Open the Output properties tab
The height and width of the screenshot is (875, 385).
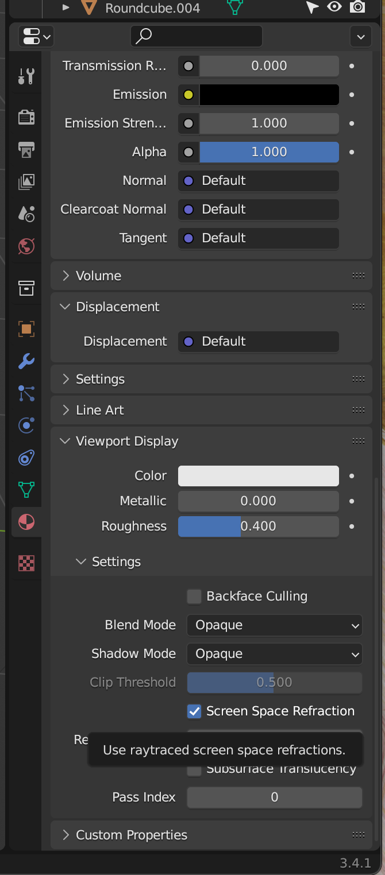(26, 150)
